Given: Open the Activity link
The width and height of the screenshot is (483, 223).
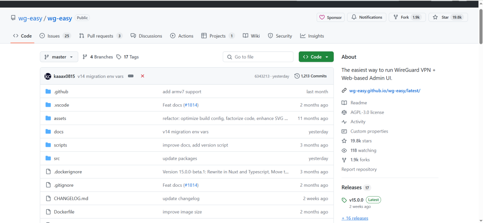Looking at the screenshot, I should 358,122.
